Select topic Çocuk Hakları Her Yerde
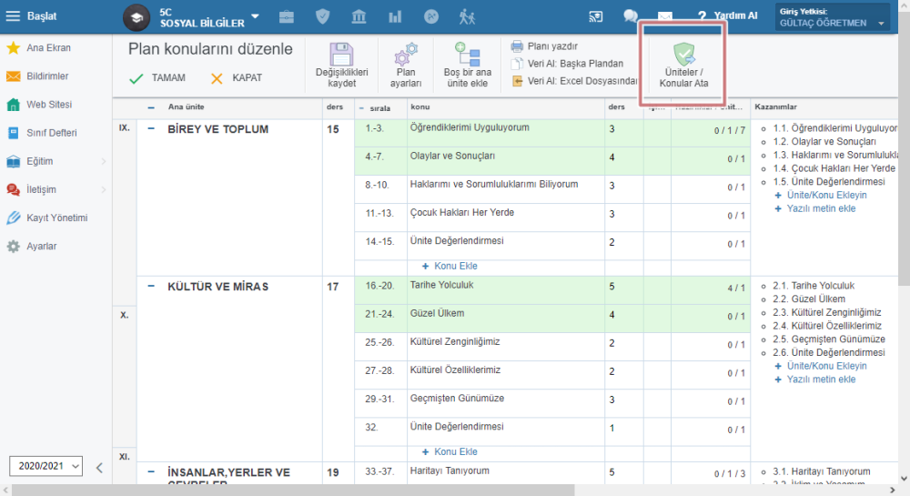The image size is (910, 496). pos(462,213)
